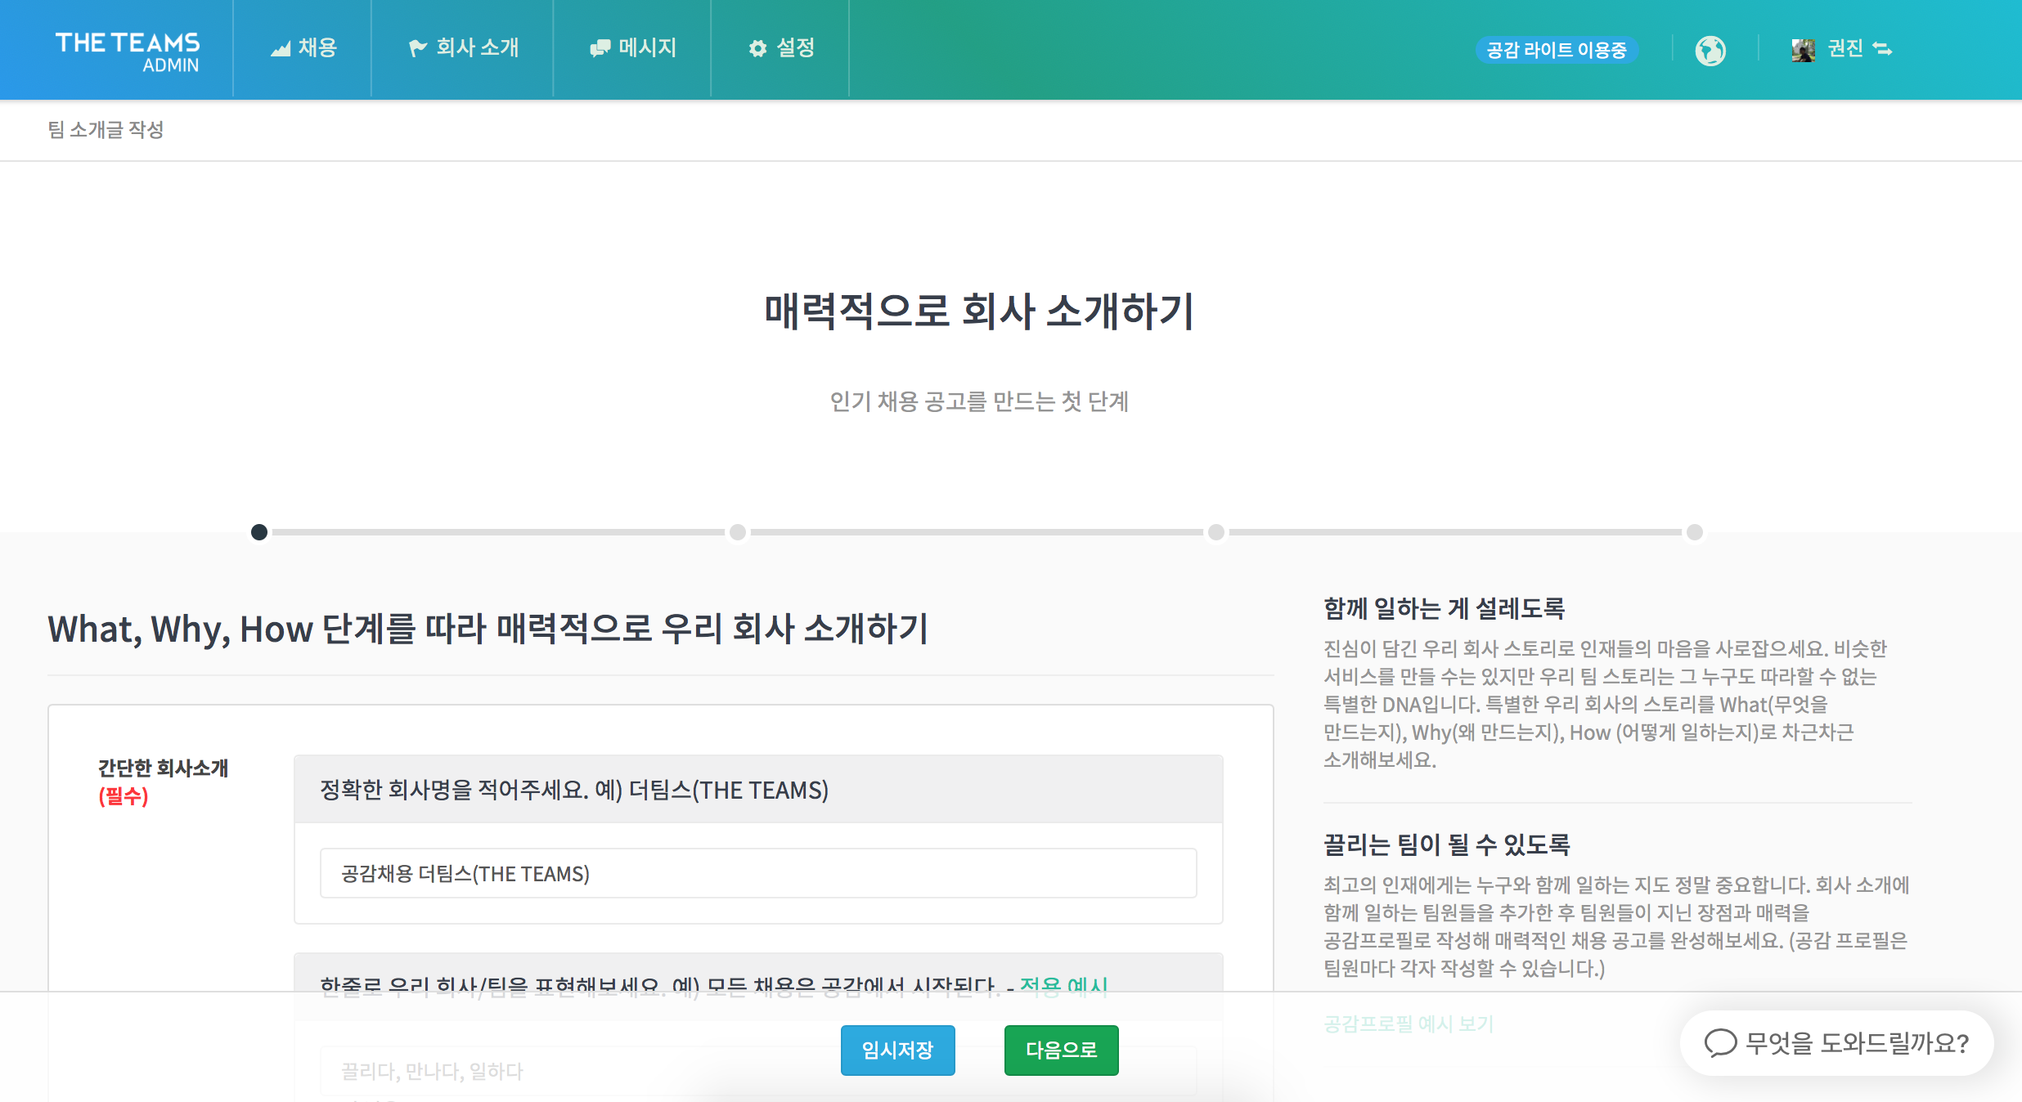Screen dimensions: 2022x1102
Task: Click the second step dot in progress bar
Action: [x=738, y=532]
